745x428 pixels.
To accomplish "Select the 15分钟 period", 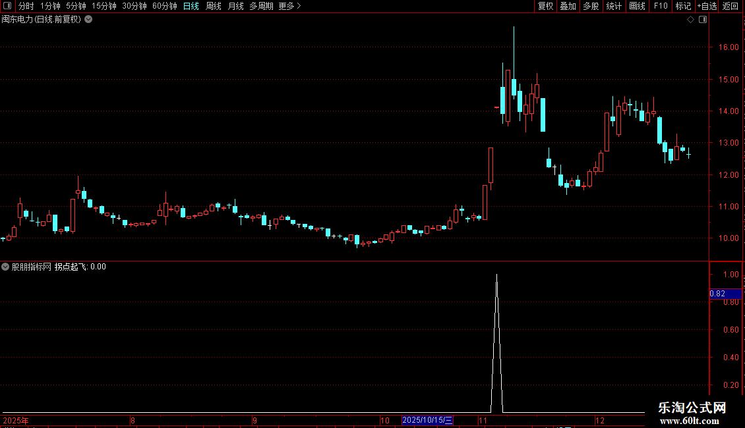I will [104, 6].
